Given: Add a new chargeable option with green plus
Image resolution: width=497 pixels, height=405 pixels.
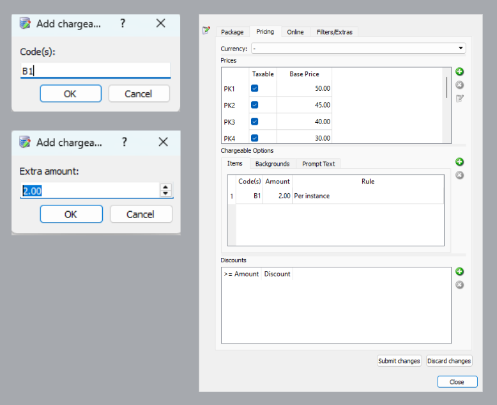Looking at the screenshot, I should point(459,162).
